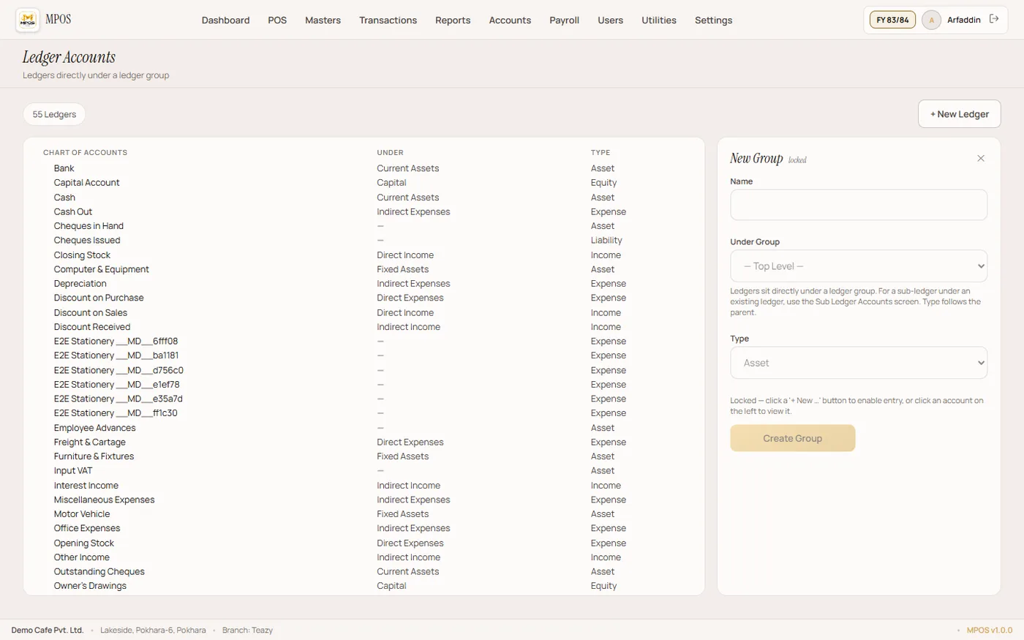
Task: Open the Utilities menu
Action: tap(658, 20)
